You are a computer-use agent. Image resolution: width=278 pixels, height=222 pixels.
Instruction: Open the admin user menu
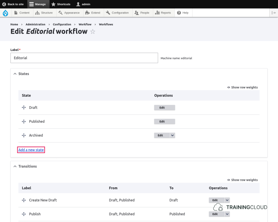pos(83,4)
